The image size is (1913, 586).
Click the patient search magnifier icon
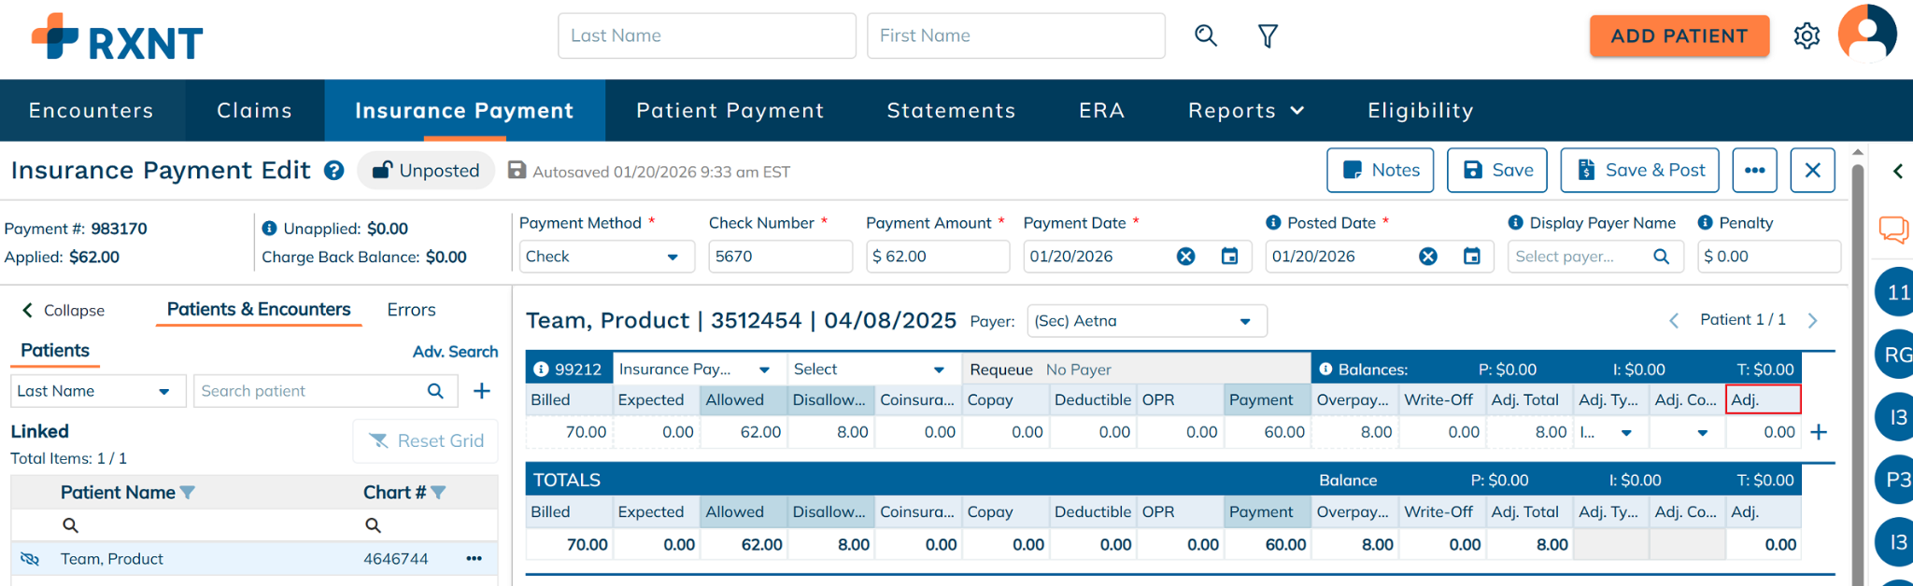(435, 391)
